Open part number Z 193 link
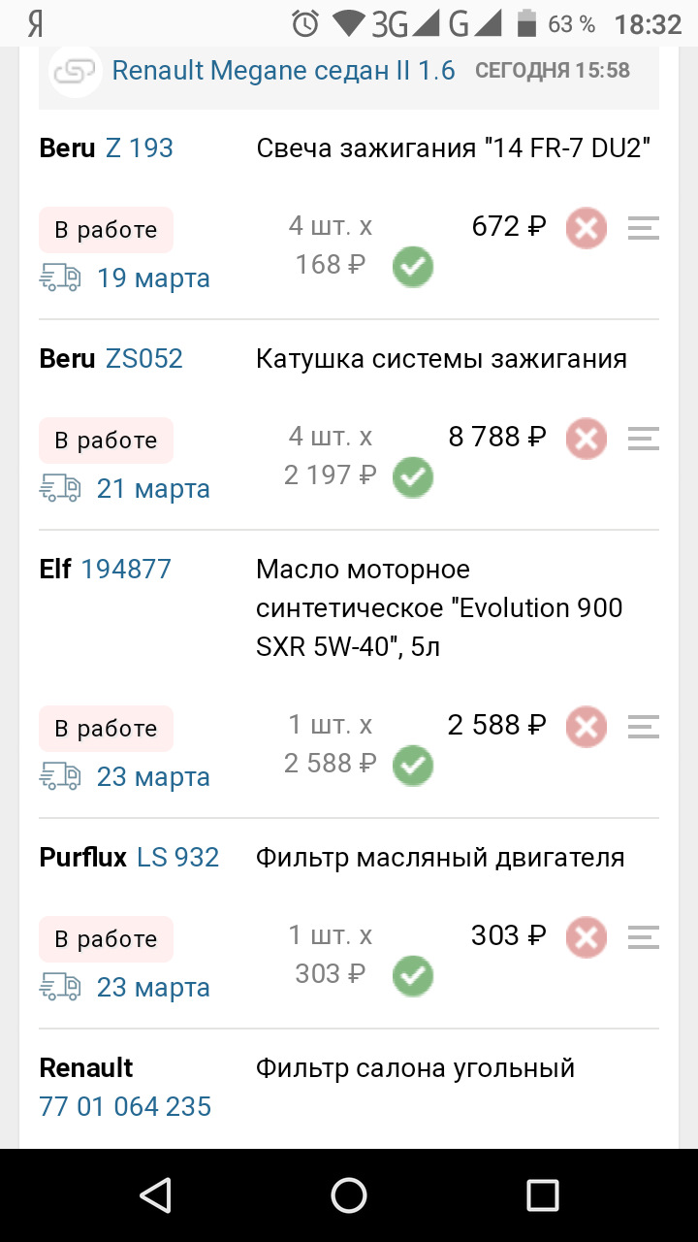The image size is (698, 1242). [139, 148]
